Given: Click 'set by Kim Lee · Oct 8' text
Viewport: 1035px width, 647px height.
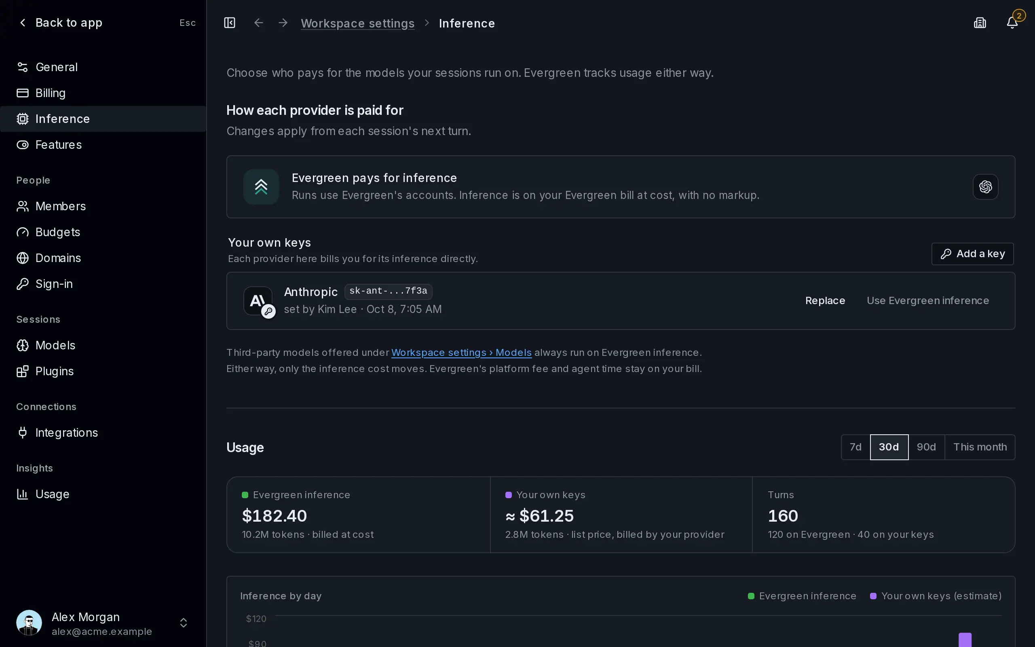Looking at the screenshot, I should (x=363, y=309).
